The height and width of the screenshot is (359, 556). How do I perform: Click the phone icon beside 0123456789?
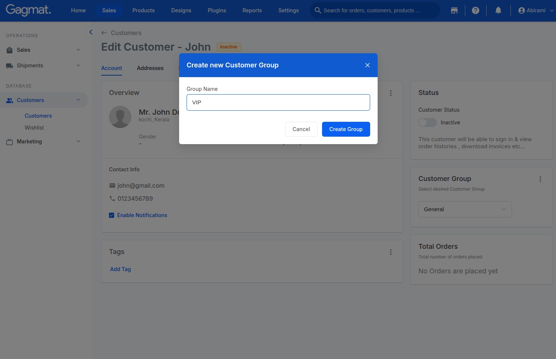(x=112, y=198)
